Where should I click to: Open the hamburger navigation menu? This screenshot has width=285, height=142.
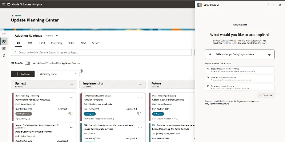click(x=4, y=4)
